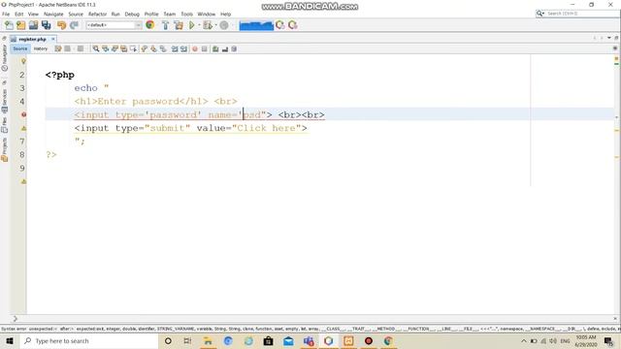Open the Navigate menu
The image size is (621, 349).
[x=53, y=14]
